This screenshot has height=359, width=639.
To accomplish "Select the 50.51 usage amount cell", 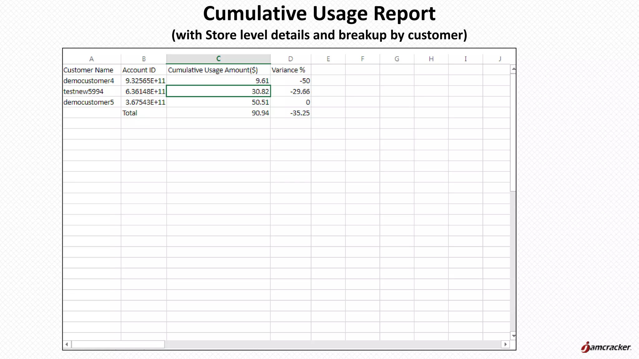I will click(x=218, y=102).
